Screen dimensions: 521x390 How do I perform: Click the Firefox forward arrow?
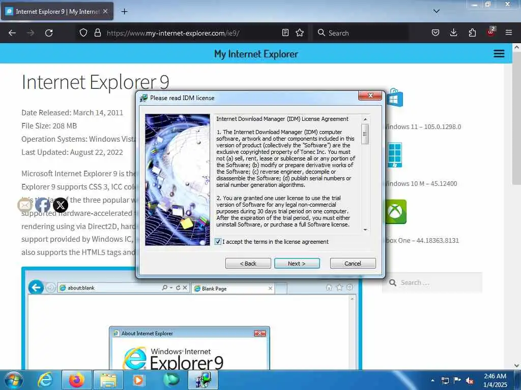[x=31, y=33]
